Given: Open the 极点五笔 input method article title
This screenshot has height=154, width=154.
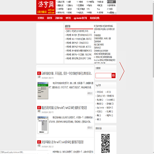Looking at the screenshot, I should [64, 107].
